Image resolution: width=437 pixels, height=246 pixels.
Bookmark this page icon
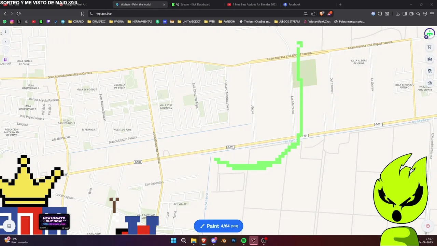point(82,14)
